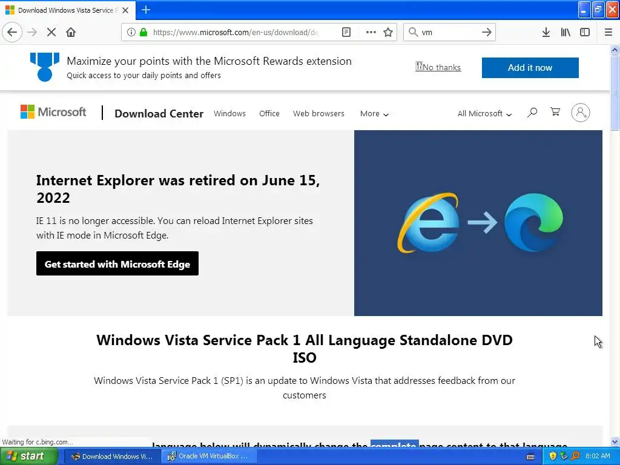The width and height of the screenshot is (620, 465).
Task: Expand the All Microsoft dropdown
Action: 485,114
